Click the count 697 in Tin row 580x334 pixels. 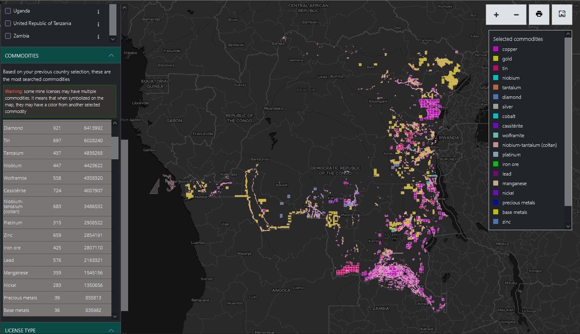(x=57, y=141)
